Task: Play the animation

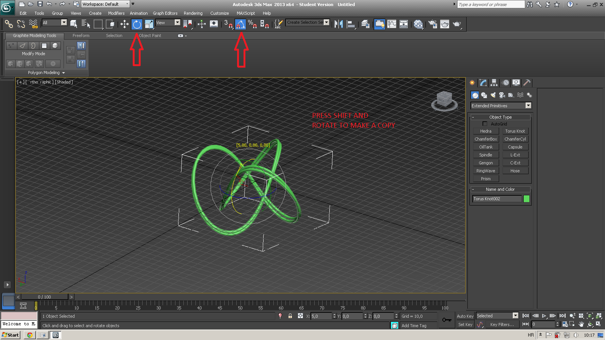Action: 544,316
